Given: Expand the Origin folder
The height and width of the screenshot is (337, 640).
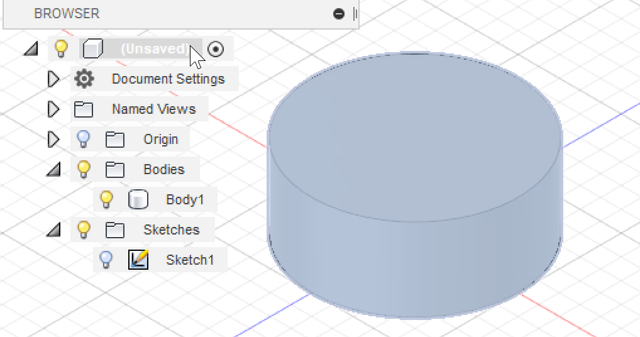Looking at the screenshot, I should pos(53,139).
